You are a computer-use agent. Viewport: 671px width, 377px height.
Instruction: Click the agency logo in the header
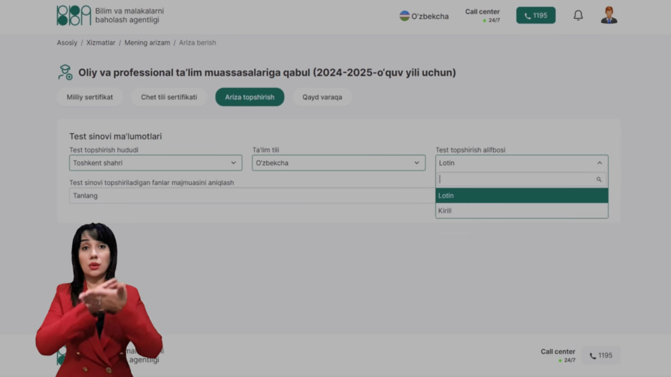74,16
